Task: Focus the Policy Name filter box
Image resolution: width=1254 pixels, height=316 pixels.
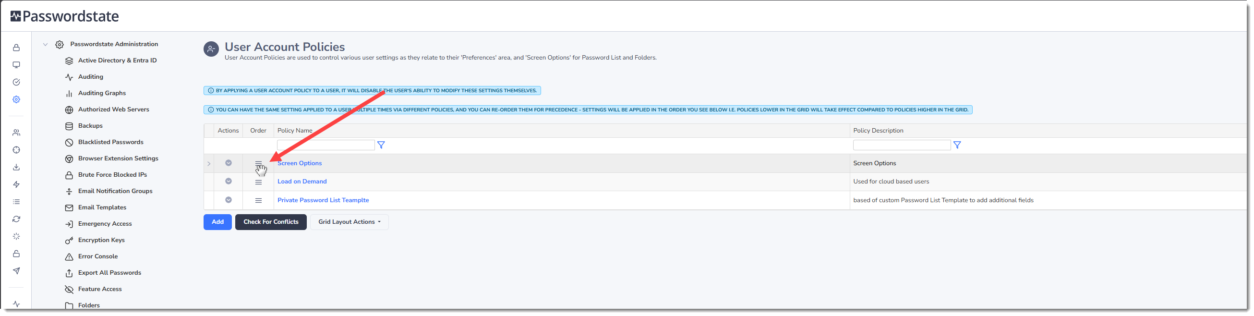Action: coord(326,145)
